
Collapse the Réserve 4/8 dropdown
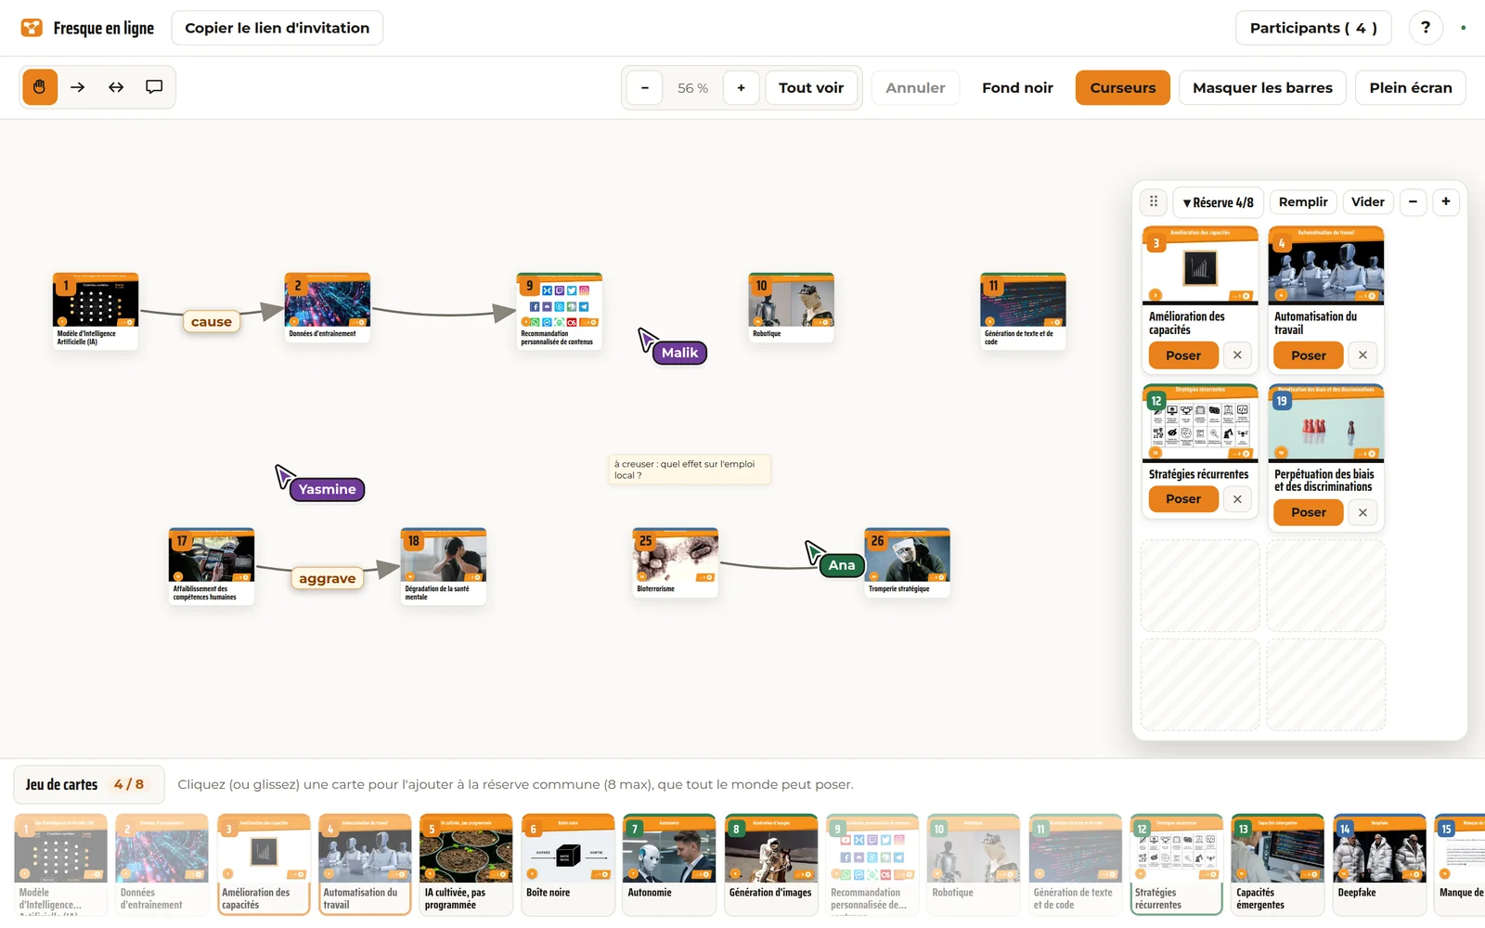pyautogui.click(x=1218, y=202)
